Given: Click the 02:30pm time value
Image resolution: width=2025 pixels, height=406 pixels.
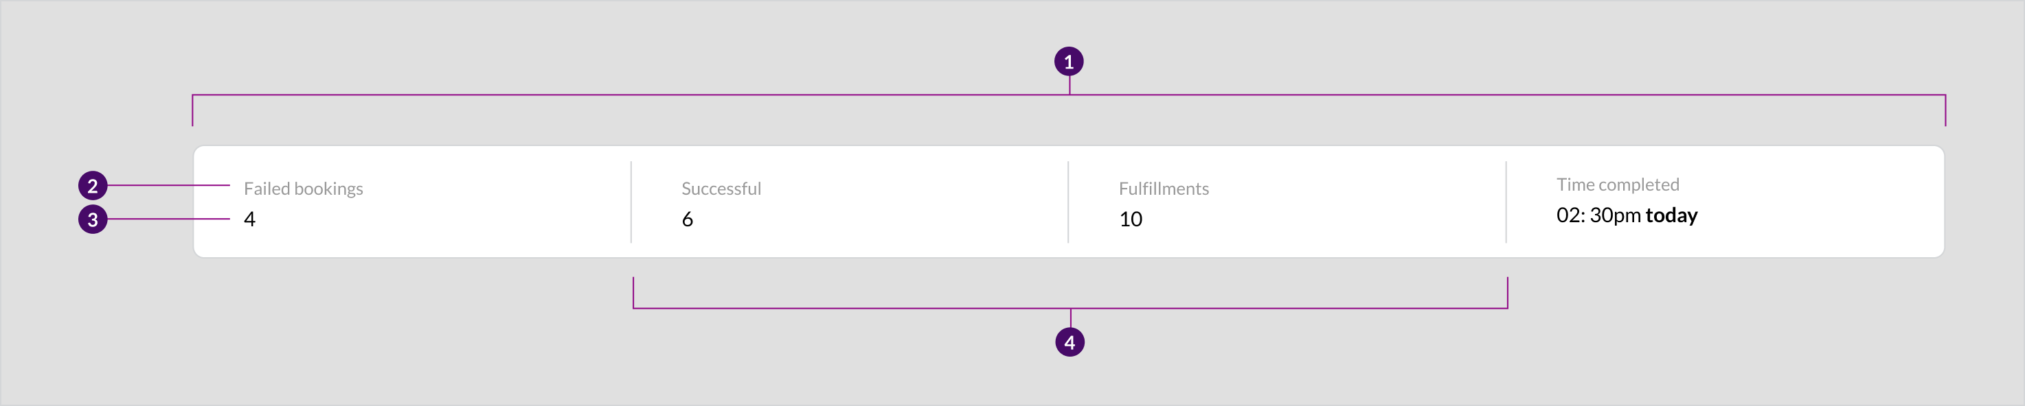Looking at the screenshot, I should tap(1598, 215).
